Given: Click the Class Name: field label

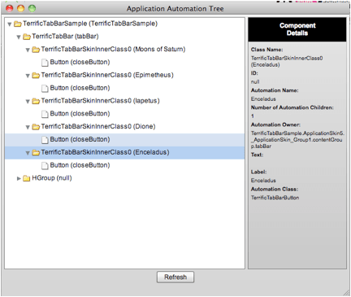Looking at the screenshot, I should 266,50.
